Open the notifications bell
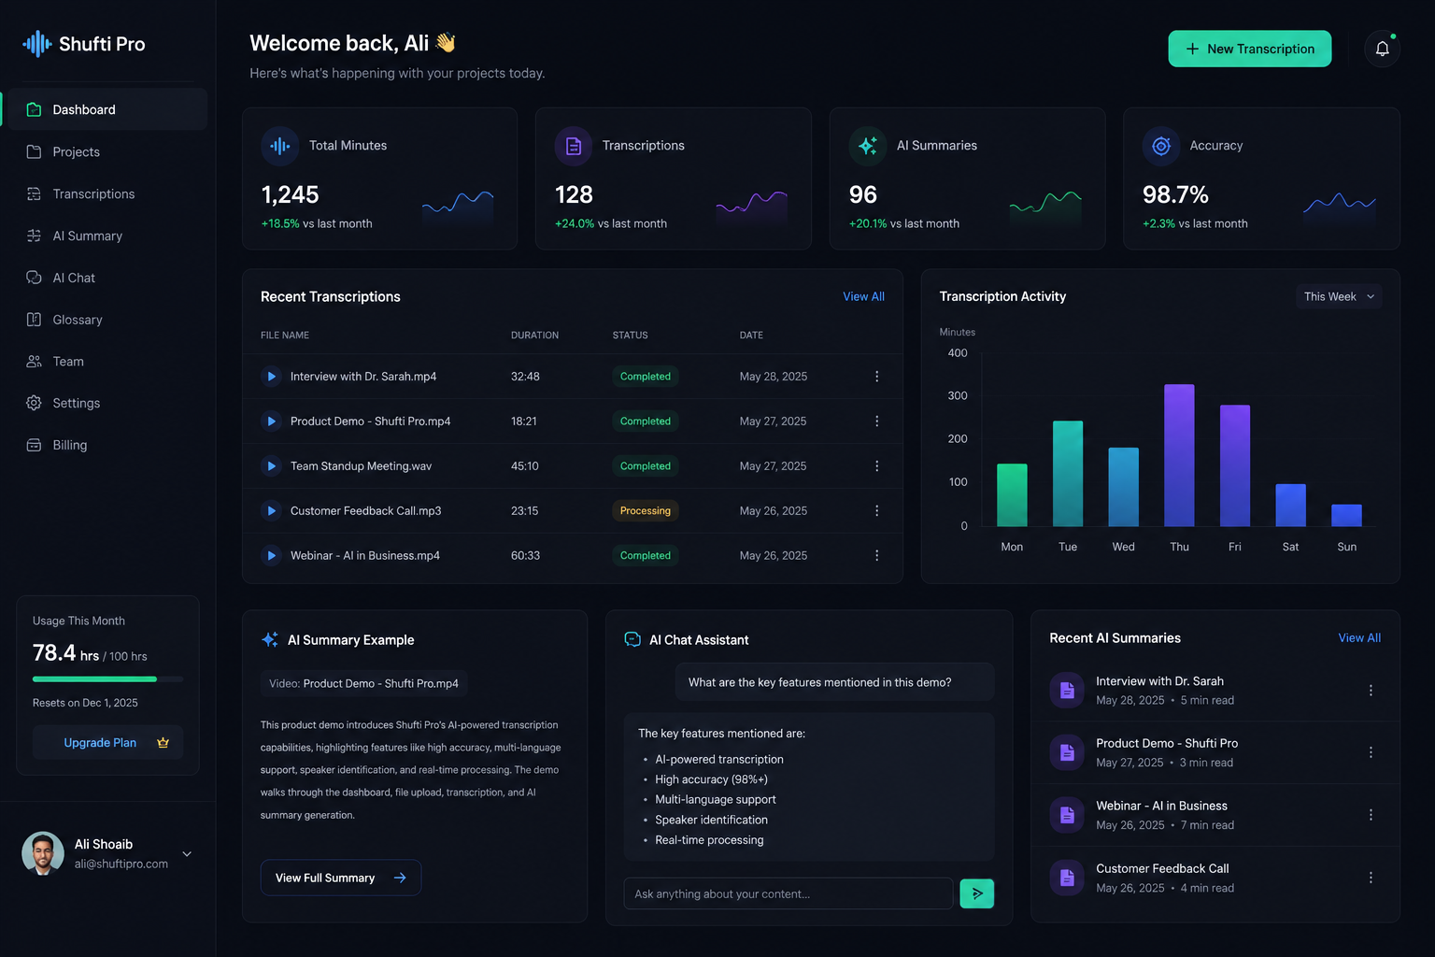 point(1382,49)
